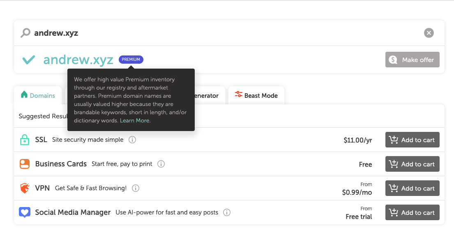This screenshot has width=454, height=228.
Task: Click the PREMIUM badge
Action: coord(131,60)
